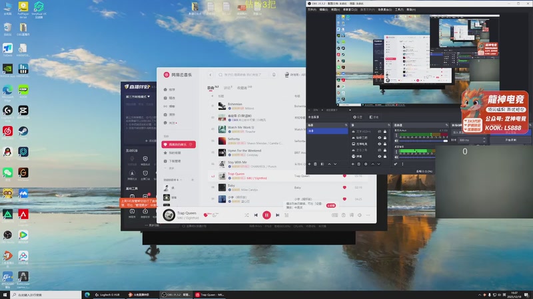Open source properties via the gear icon
This screenshot has height=299, width=533.
click(x=366, y=164)
